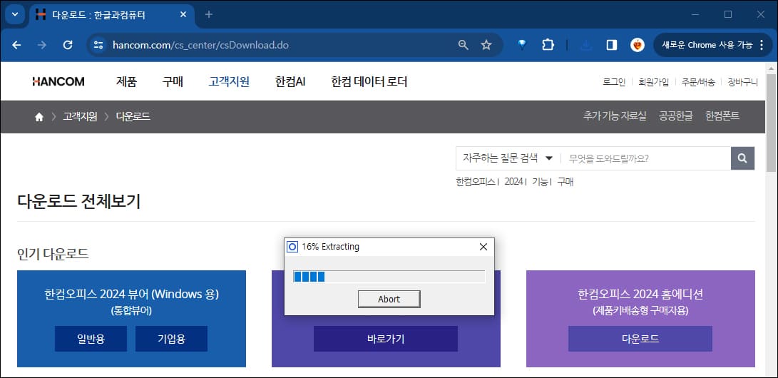Click the blue diamond extension icon
Image resolution: width=778 pixels, height=378 pixels.
522,45
